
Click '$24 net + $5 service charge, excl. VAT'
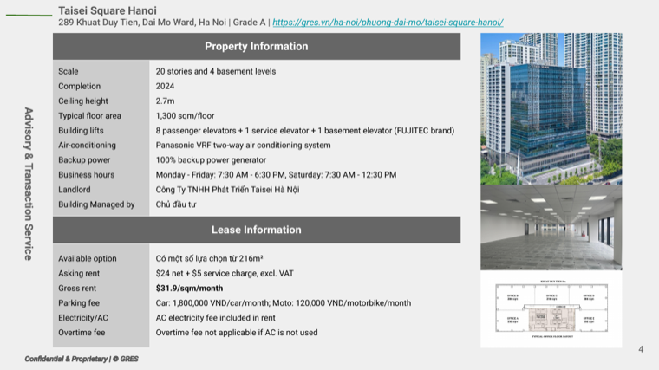point(225,274)
